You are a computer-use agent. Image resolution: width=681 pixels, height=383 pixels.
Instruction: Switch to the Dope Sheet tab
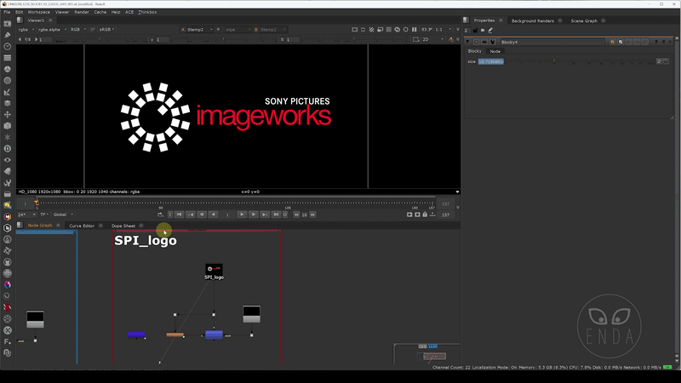123,226
